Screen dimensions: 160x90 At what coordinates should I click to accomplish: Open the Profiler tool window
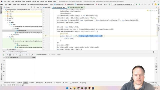click(57, 83)
